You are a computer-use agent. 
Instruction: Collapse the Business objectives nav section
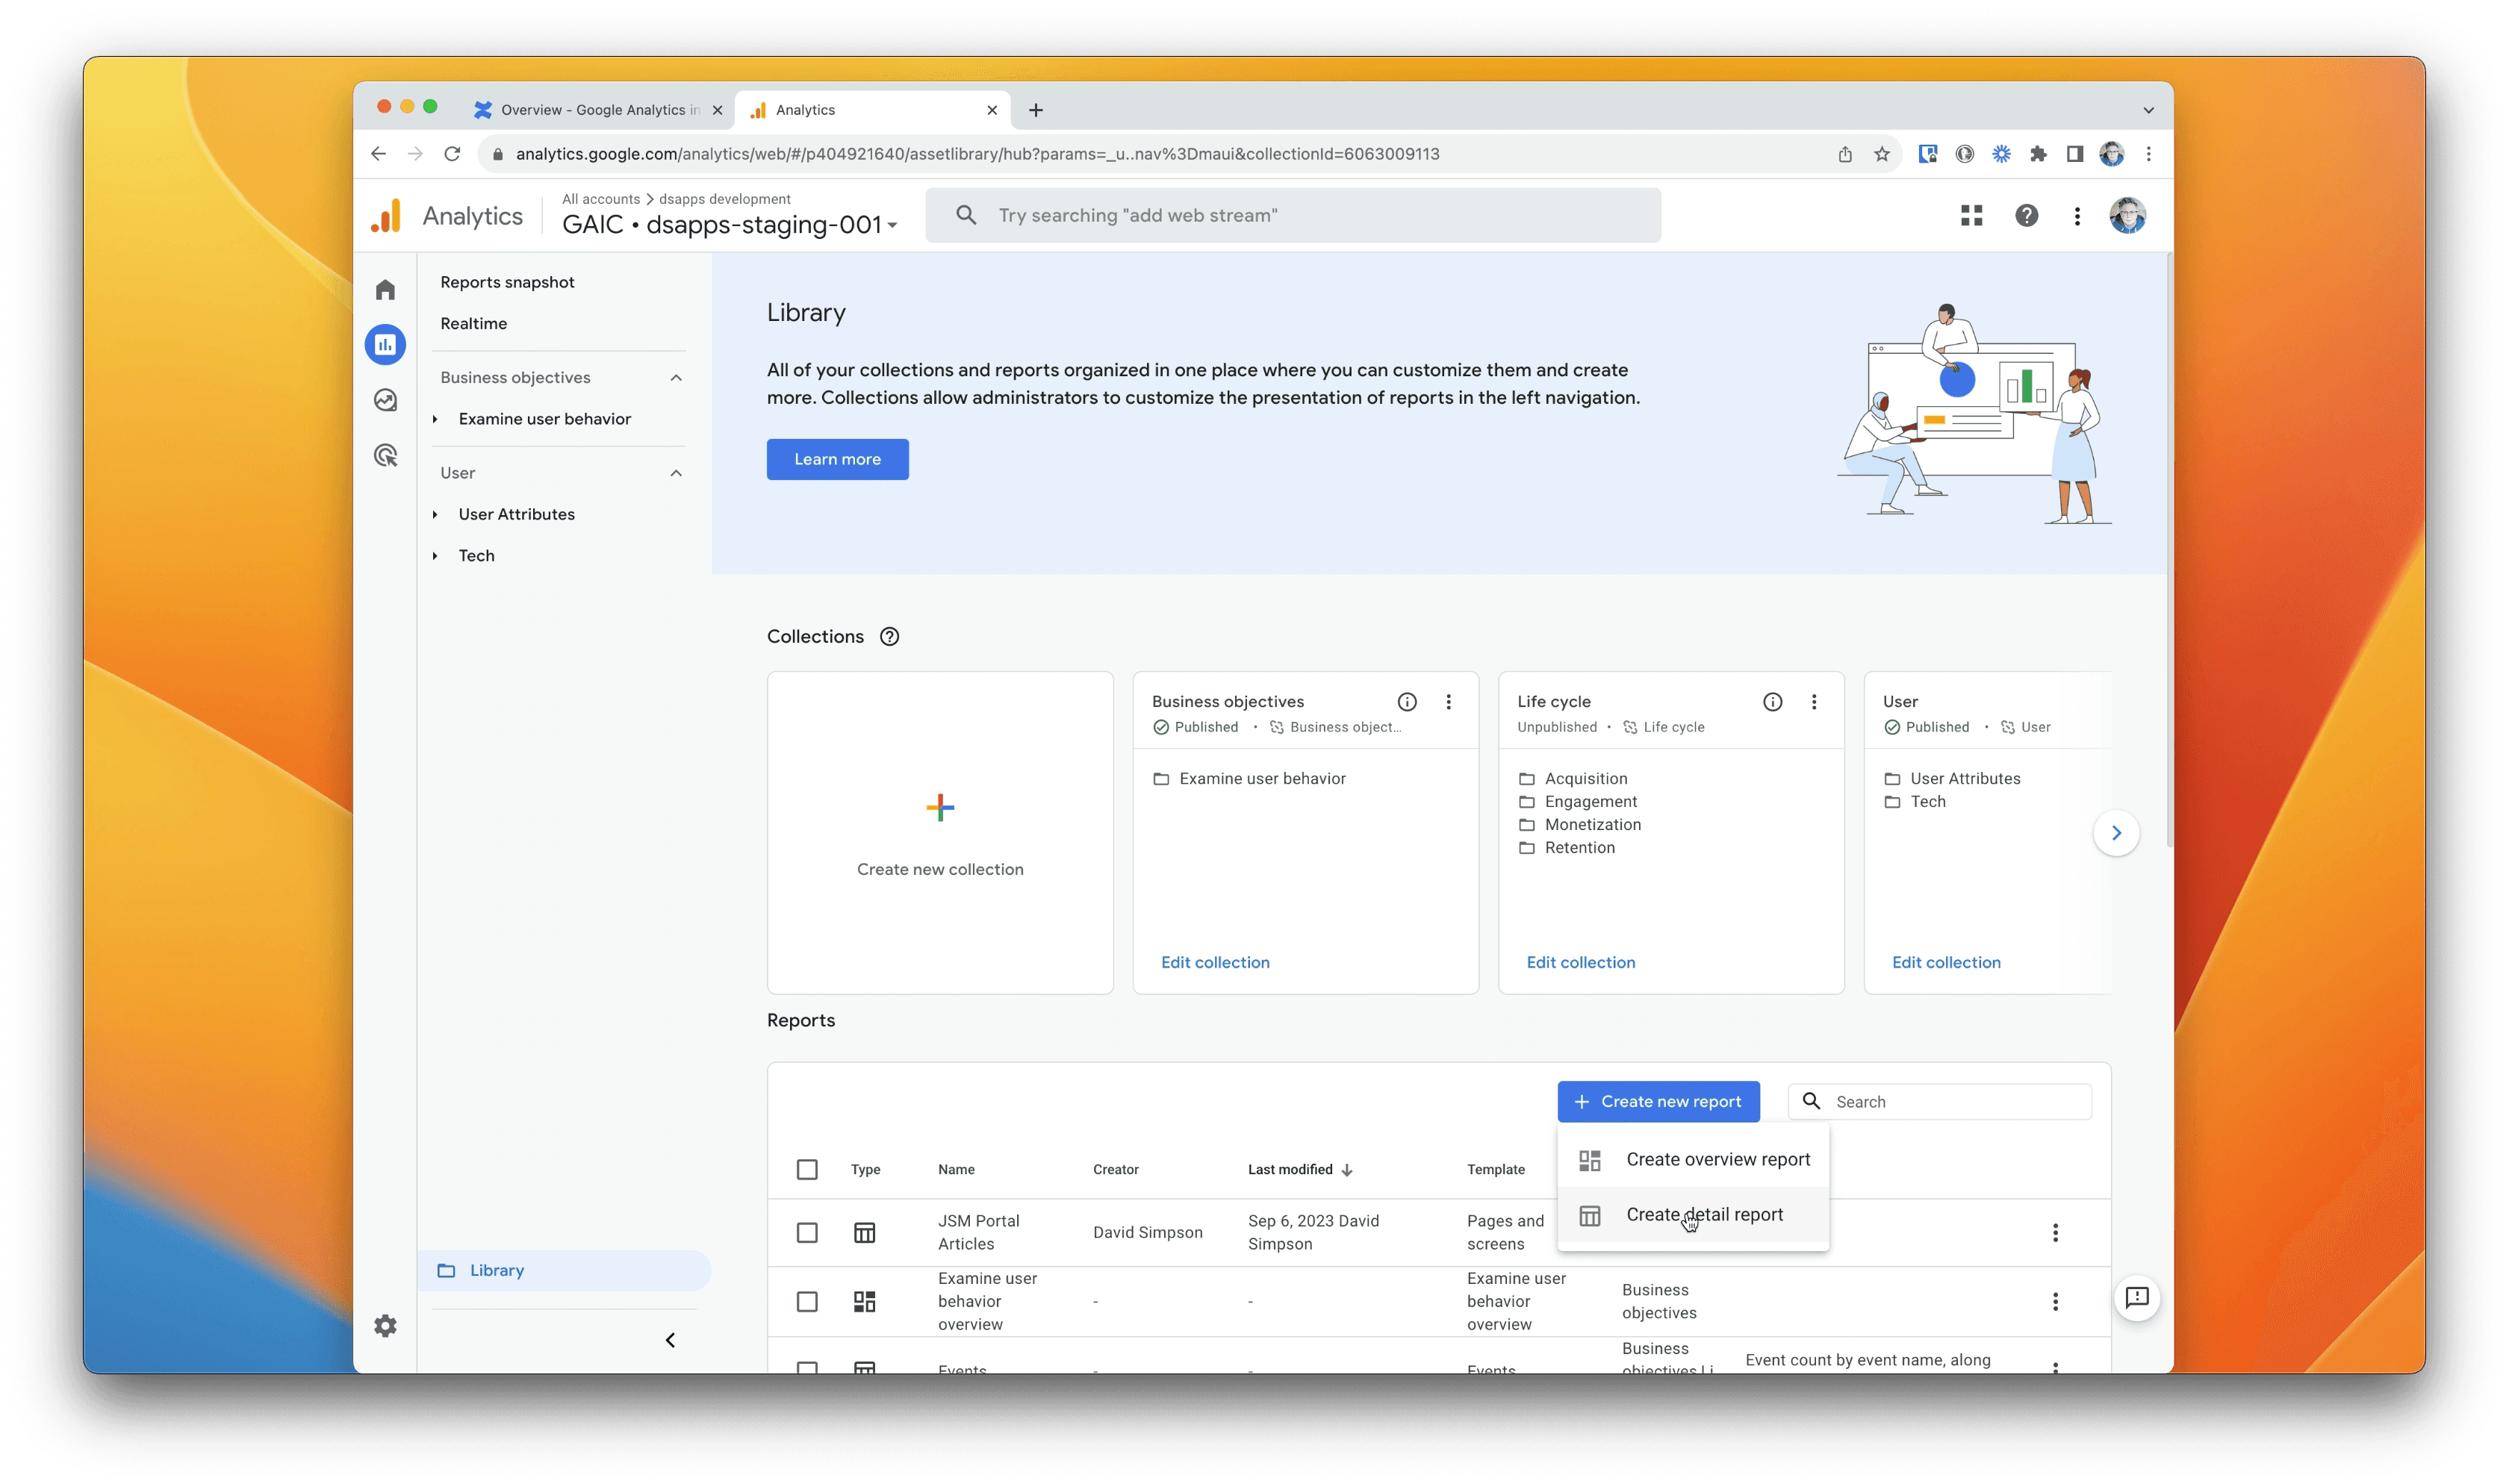(676, 378)
